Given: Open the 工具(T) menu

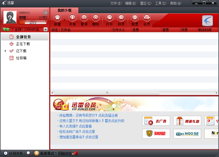Looking at the screenshot, I should (x=161, y=3).
